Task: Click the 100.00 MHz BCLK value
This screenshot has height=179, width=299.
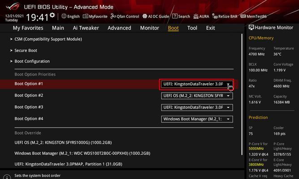Action: point(258,70)
